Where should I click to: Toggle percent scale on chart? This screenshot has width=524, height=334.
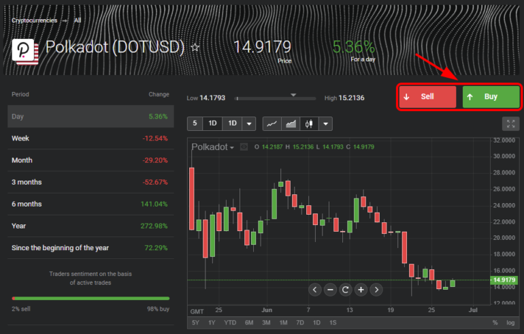[495, 322]
